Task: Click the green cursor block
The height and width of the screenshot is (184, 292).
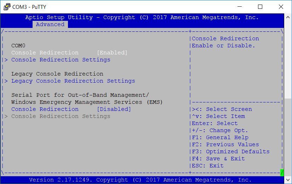Action: click(x=282, y=173)
